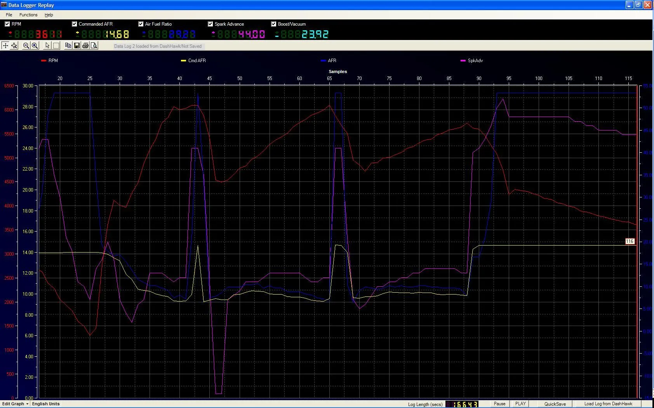The height and width of the screenshot is (408, 654).
Task: Open the File menu
Action: tap(9, 15)
